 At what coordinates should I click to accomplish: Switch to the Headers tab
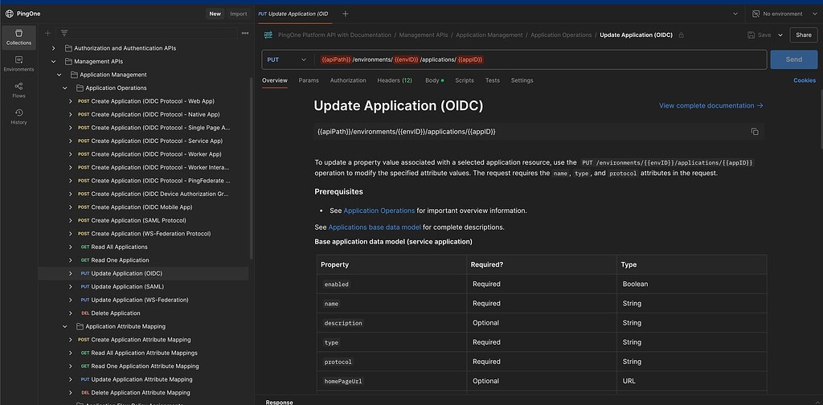click(x=394, y=80)
